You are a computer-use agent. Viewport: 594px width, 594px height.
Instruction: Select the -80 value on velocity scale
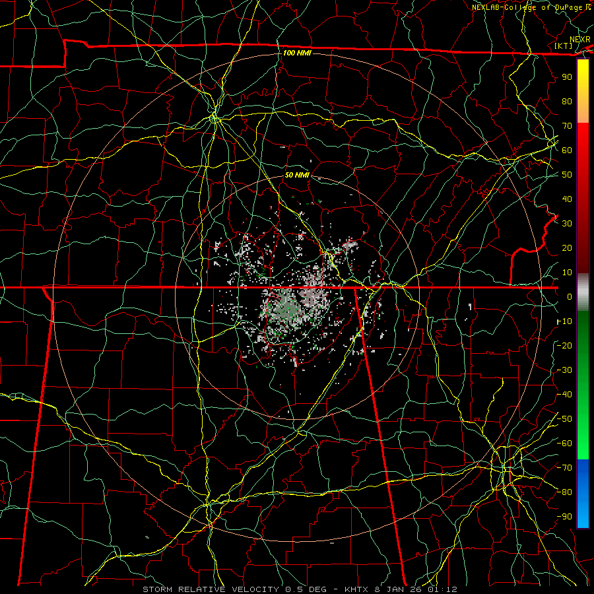[564, 492]
